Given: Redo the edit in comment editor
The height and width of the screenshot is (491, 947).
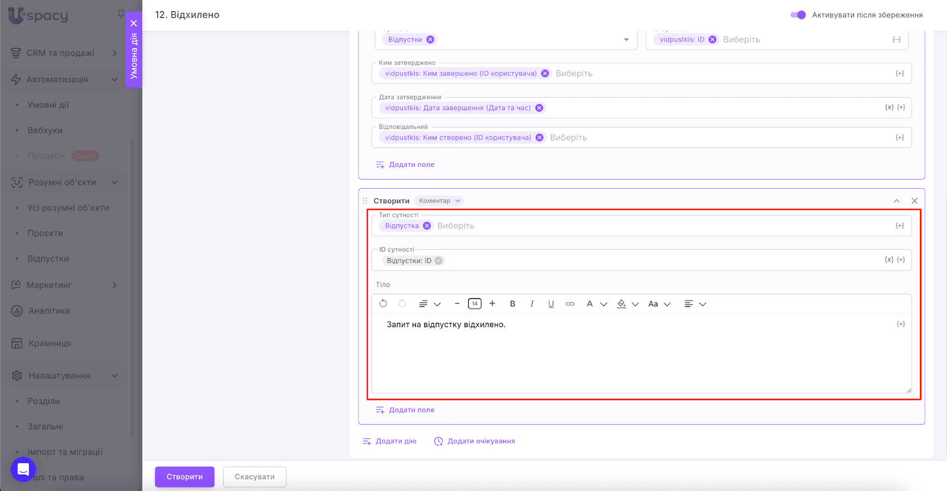Looking at the screenshot, I should [x=402, y=303].
